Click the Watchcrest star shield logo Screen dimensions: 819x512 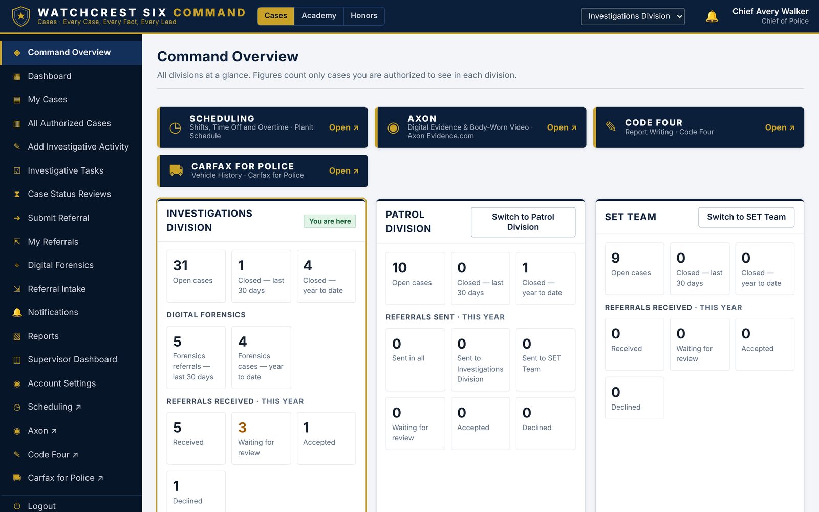tap(21, 16)
